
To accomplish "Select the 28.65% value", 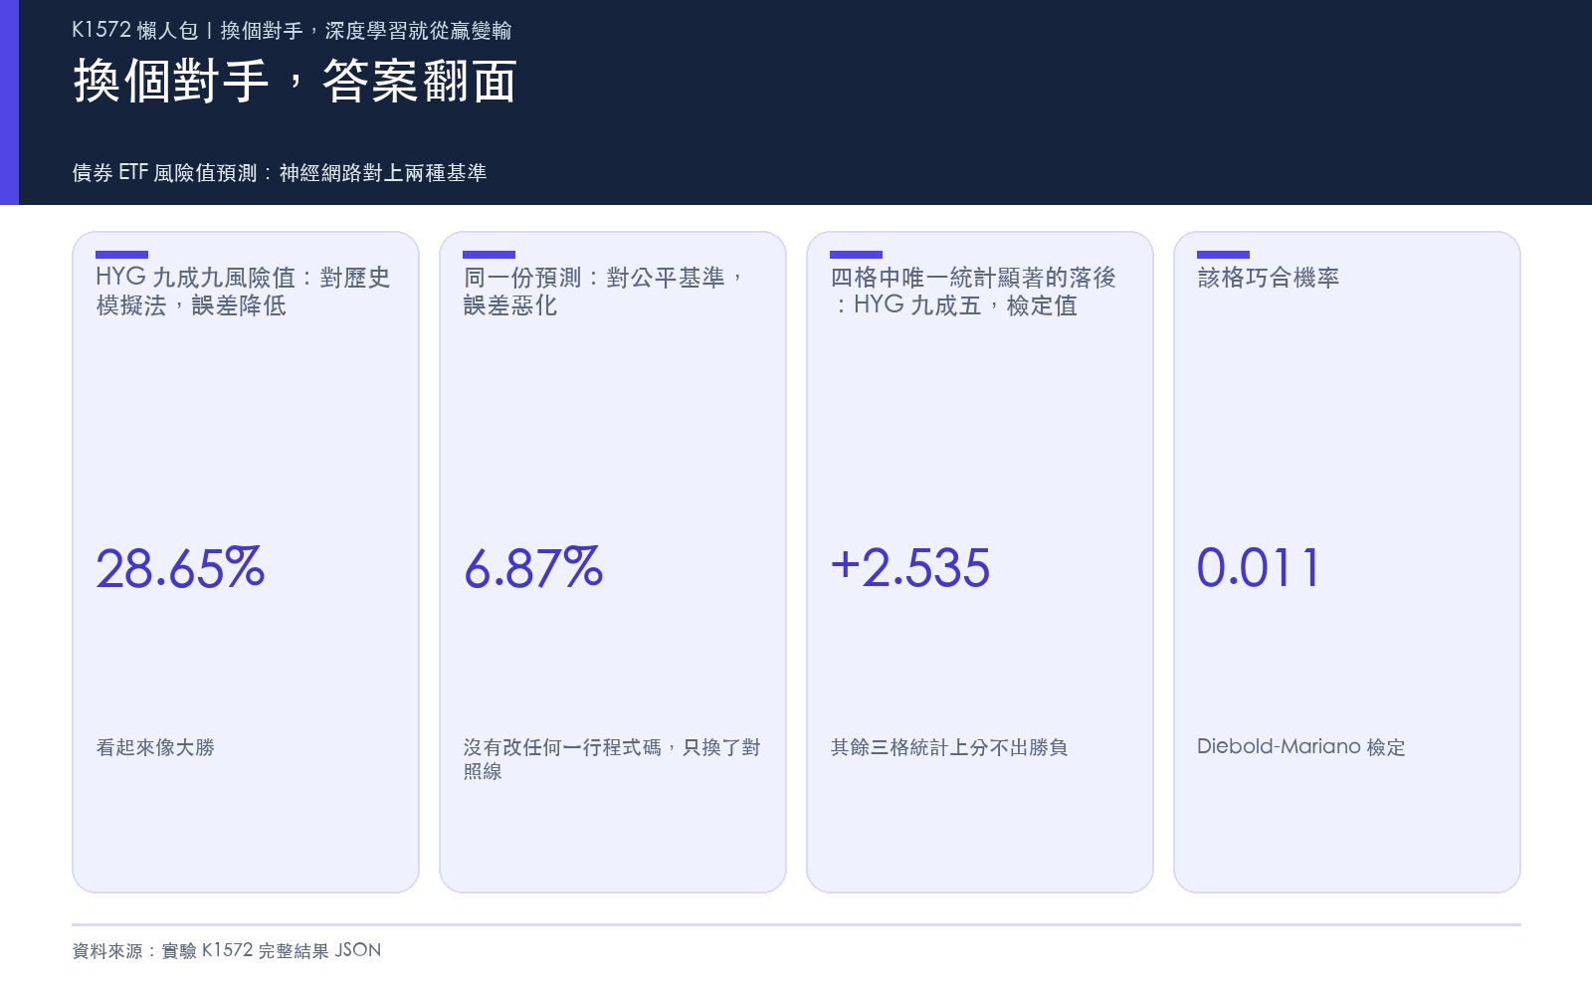I will (x=180, y=568).
